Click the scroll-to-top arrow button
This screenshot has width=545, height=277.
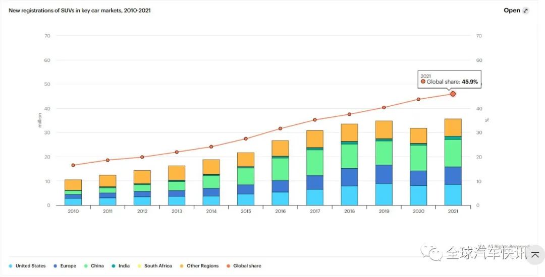point(535,255)
